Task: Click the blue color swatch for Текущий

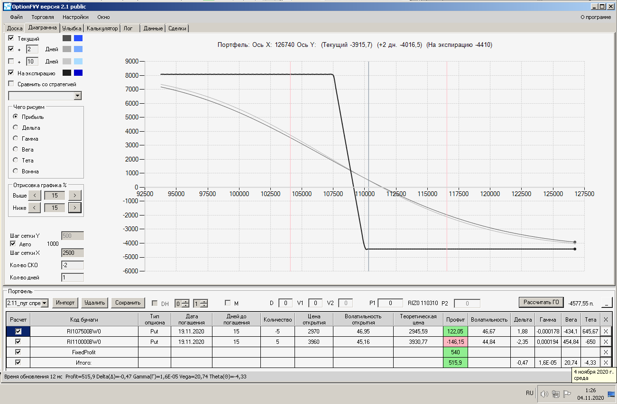Action: coord(78,38)
